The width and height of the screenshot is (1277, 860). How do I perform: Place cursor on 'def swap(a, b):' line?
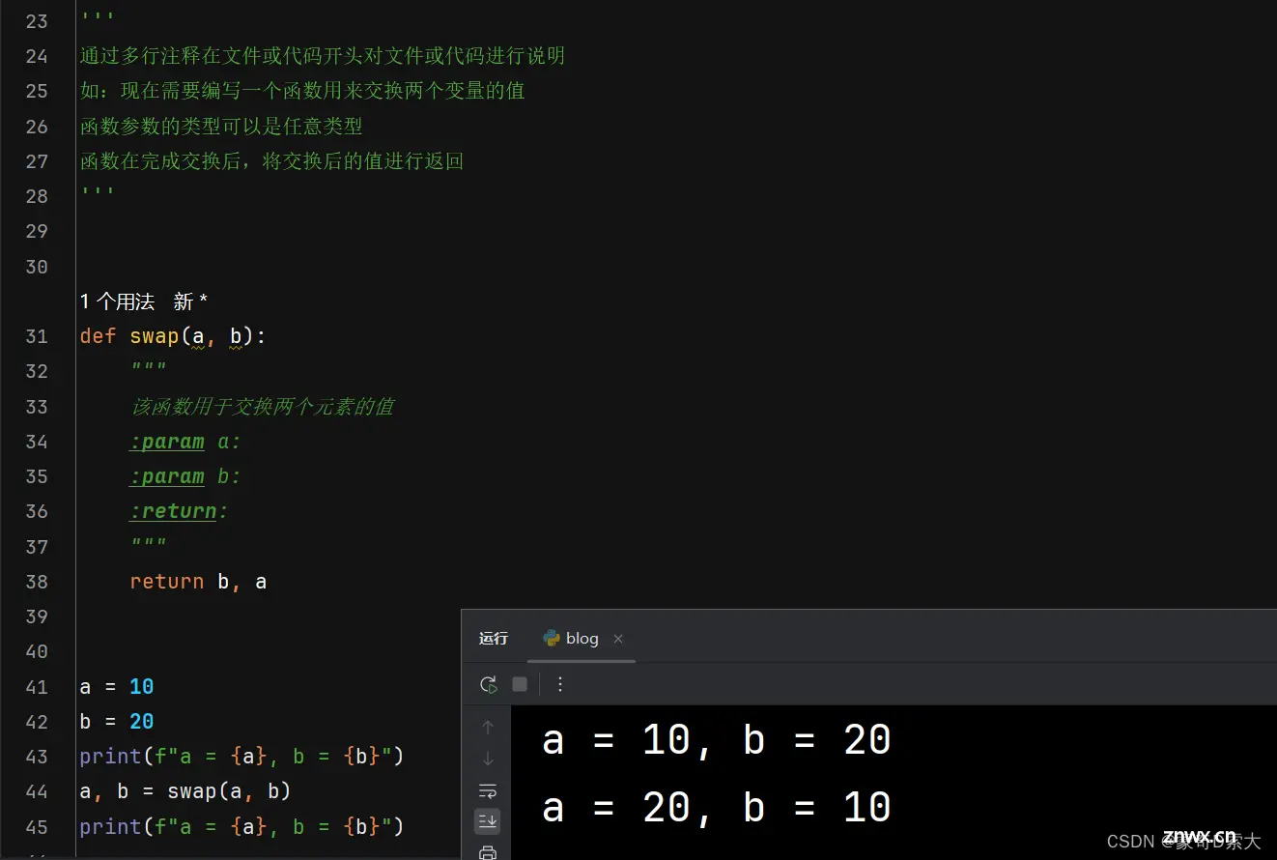point(172,336)
